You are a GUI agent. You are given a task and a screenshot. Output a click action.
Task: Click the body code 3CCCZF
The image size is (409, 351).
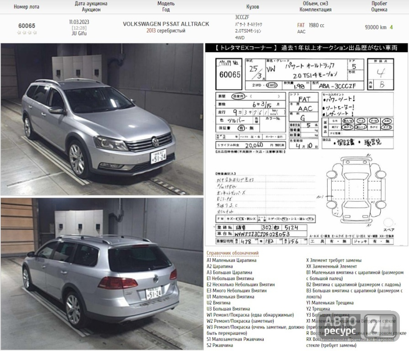tap(242, 17)
